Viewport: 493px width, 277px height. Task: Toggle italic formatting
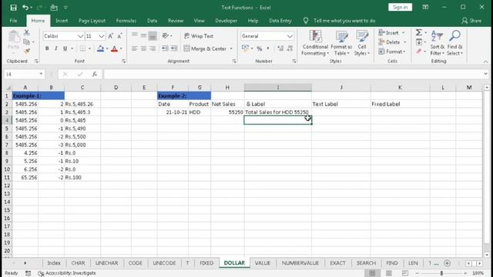[x=55, y=48]
